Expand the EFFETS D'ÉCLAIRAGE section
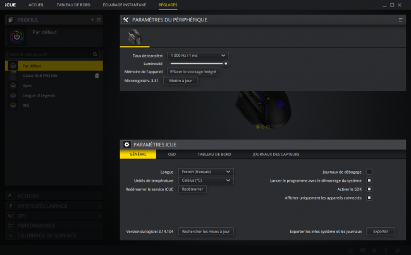Image resolution: width=411 pixels, height=255 pixels. 54,206
